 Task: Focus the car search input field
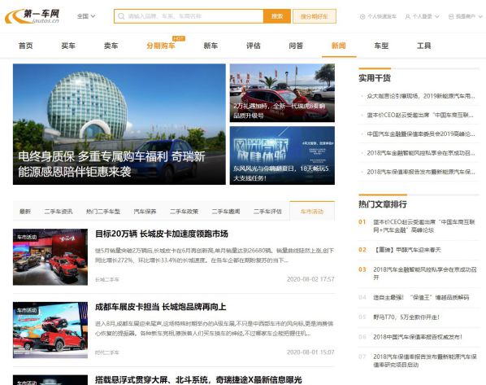coord(189,16)
